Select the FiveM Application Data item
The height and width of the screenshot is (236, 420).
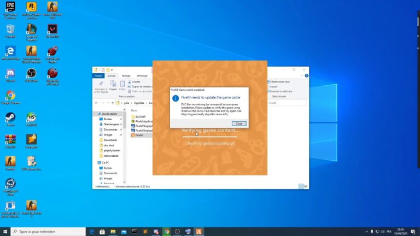click(x=142, y=121)
